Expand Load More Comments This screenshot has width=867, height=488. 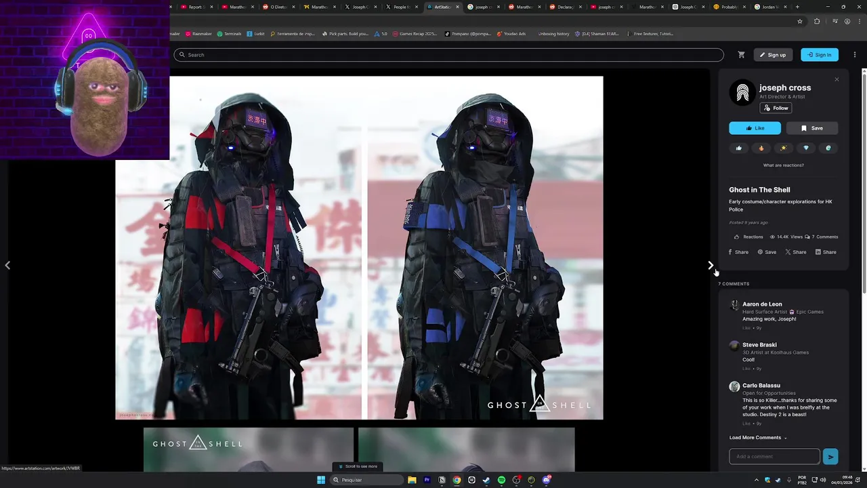(758, 438)
